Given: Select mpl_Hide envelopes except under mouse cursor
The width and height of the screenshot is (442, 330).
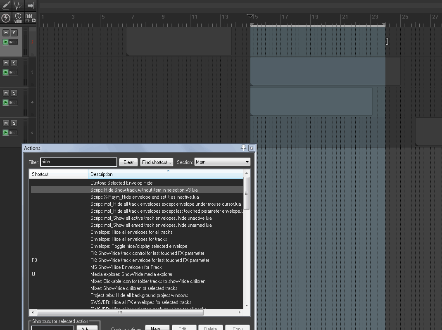Looking at the screenshot, I should [137, 204].
